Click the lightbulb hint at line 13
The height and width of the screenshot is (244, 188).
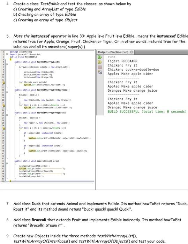point(3,82)
